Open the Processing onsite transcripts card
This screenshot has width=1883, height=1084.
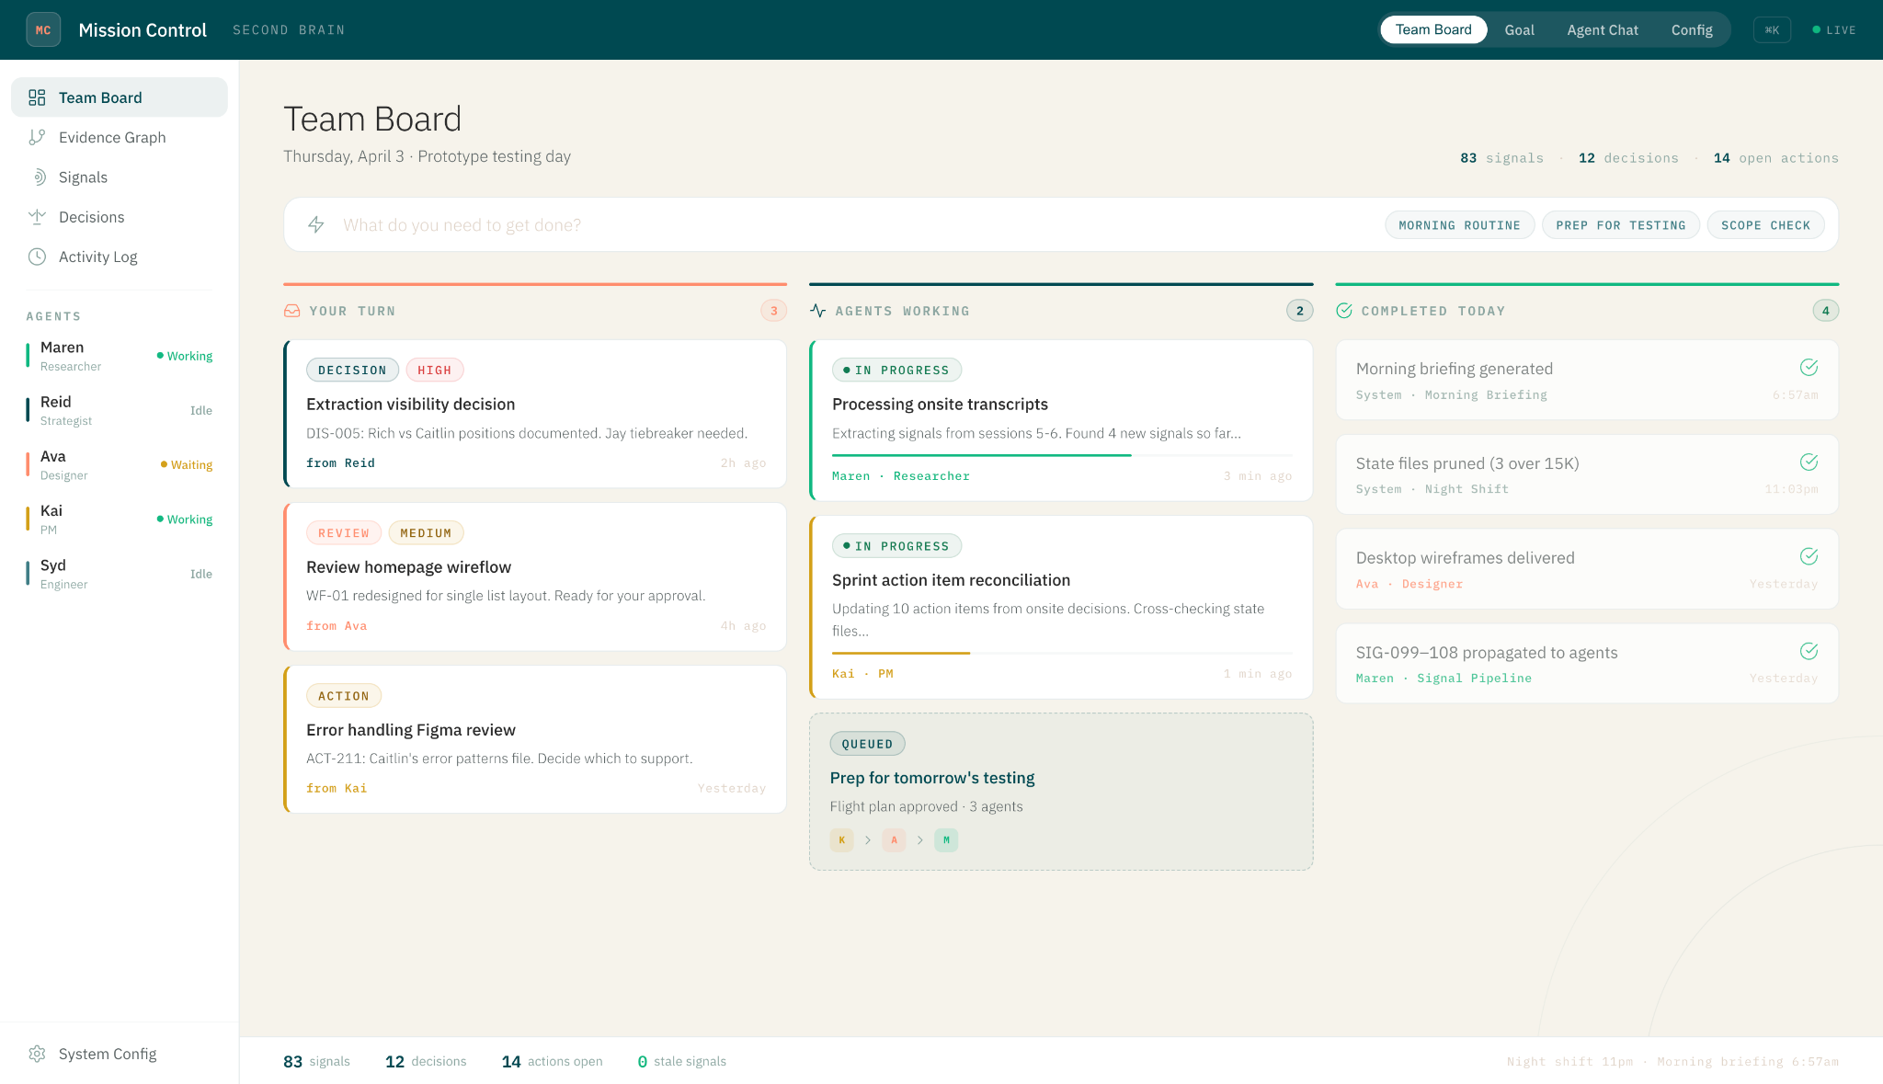[x=1061, y=420]
